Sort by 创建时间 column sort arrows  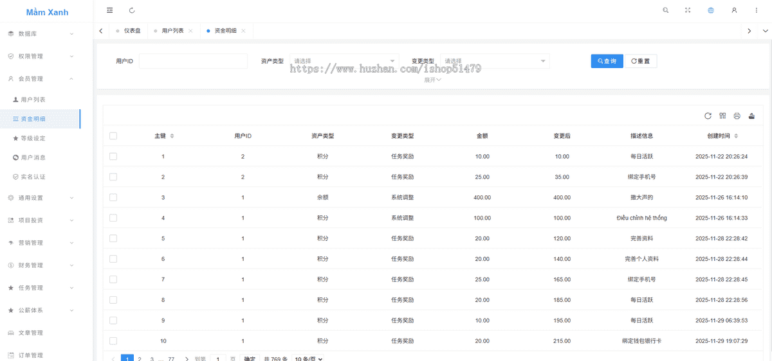[x=736, y=136]
